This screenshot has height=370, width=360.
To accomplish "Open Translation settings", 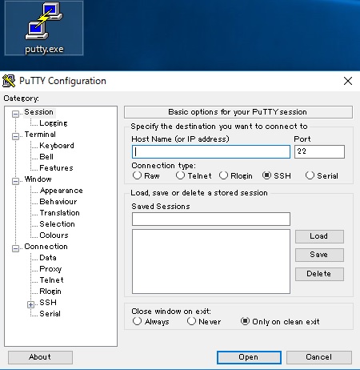I will (x=60, y=213).
